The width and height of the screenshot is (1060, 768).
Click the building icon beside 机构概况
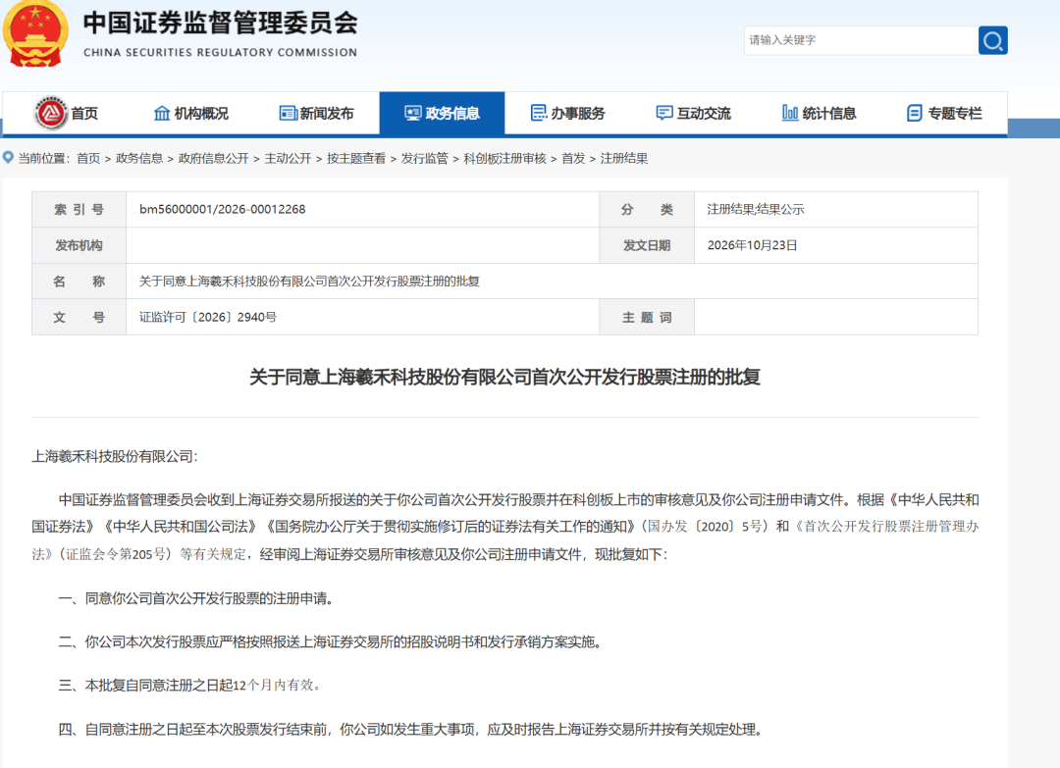(x=162, y=113)
